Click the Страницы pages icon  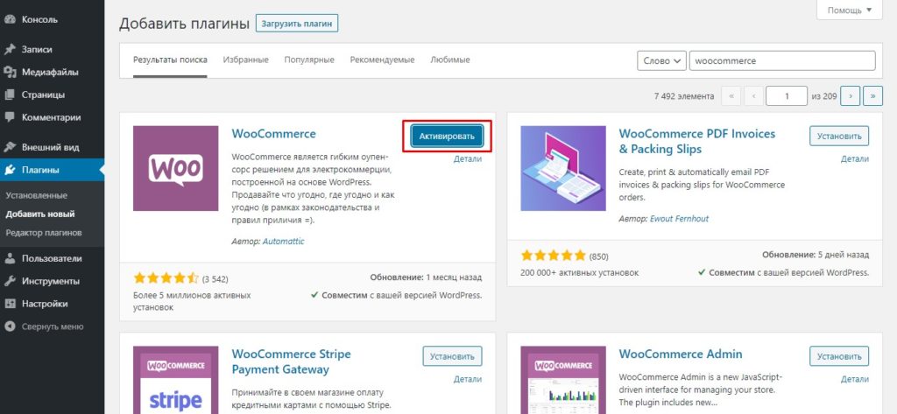(10, 95)
